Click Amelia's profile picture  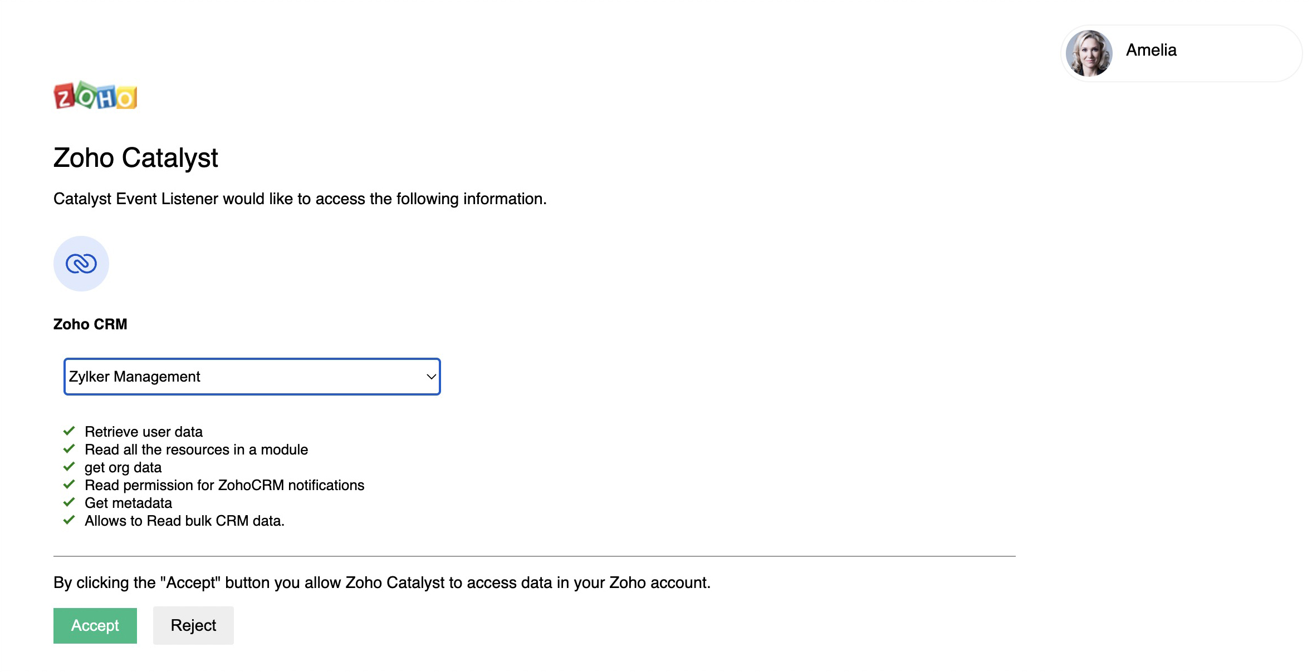click(x=1091, y=52)
